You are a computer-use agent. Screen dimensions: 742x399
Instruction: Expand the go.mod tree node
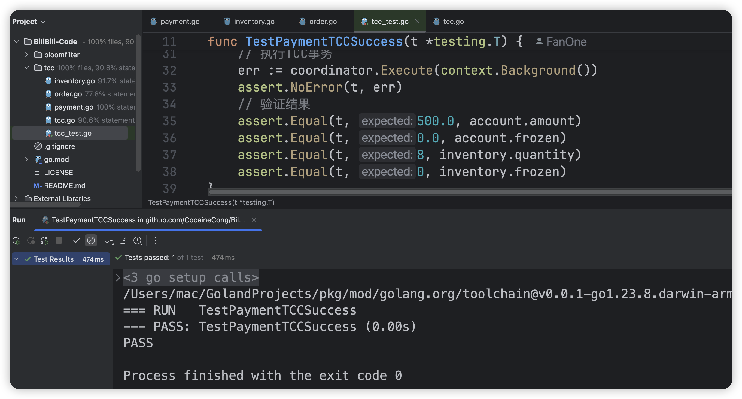click(x=26, y=159)
